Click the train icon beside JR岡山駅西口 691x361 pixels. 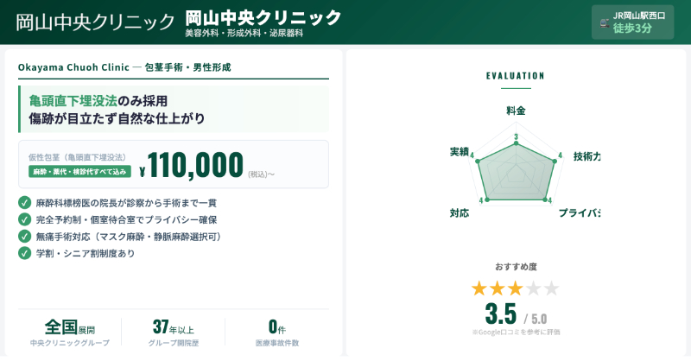pyautogui.click(x=603, y=22)
